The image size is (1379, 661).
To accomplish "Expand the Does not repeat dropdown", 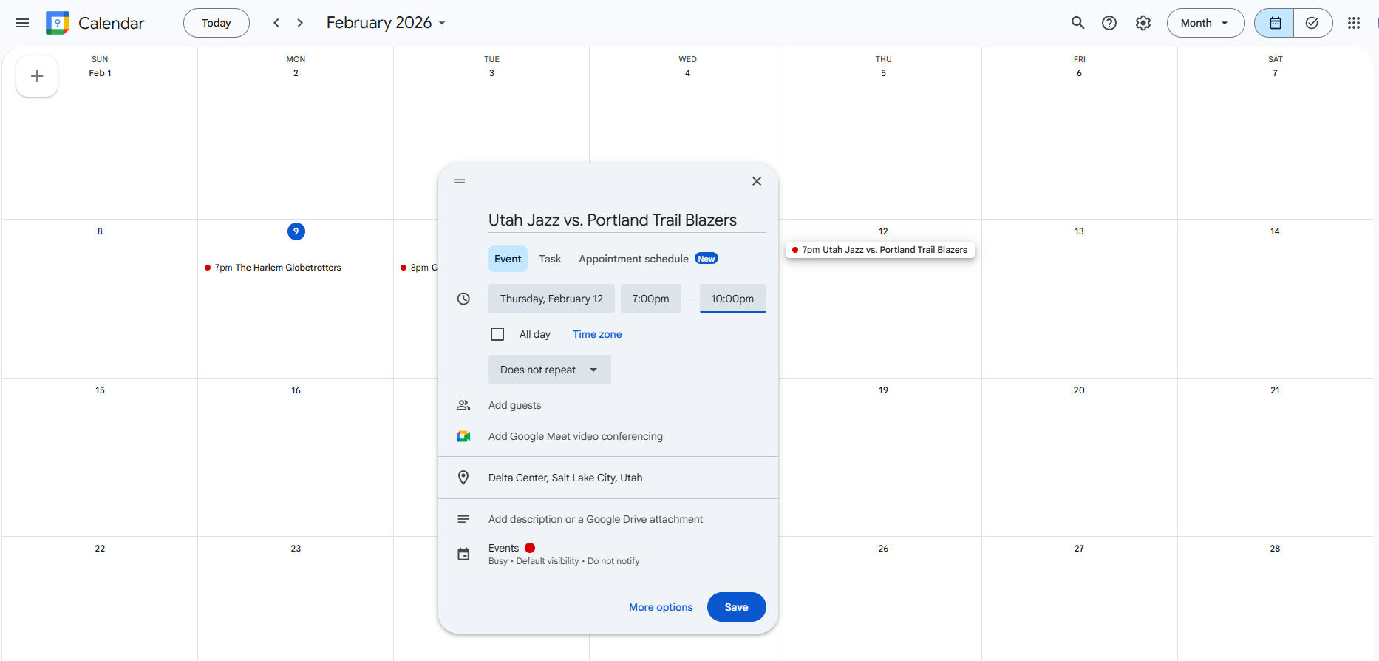I will pos(550,370).
